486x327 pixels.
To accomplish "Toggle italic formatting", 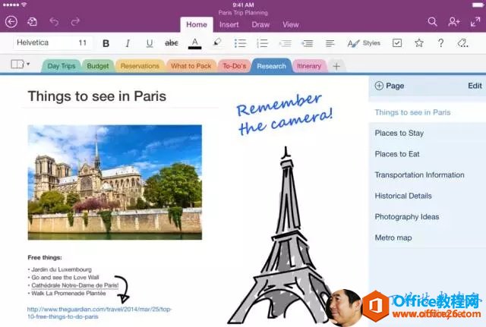I will tap(128, 43).
